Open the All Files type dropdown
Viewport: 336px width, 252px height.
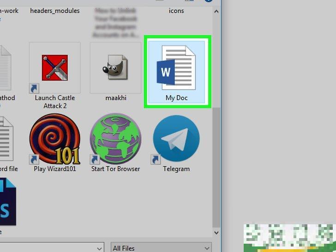pyautogui.click(x=161, y=248)
